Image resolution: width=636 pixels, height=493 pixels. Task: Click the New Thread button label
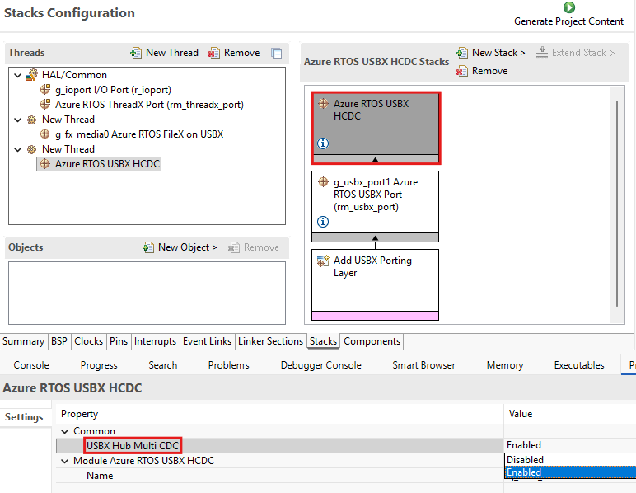pyautogui.click(x=172, y=53)
